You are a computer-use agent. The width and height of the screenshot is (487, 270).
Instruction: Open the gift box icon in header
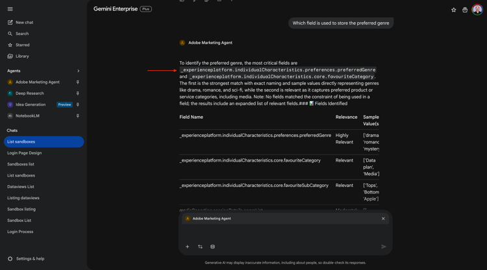(465, 10)
